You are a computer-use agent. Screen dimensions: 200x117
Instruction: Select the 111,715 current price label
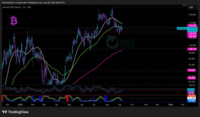(x=192, y=28)
